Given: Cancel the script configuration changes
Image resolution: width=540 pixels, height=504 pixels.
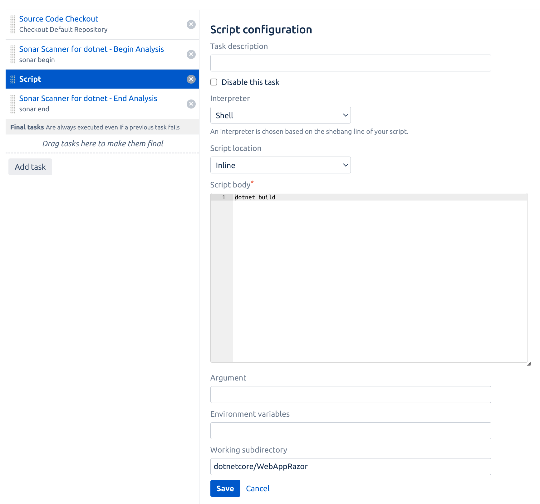Looking at the screenshot, I should pos(258,488).
